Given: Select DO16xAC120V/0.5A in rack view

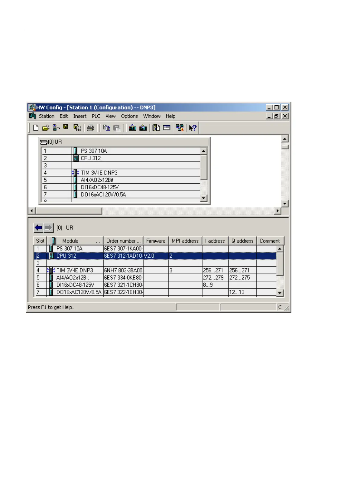Looking at the screenshot, I should click(x=103, y=194).
